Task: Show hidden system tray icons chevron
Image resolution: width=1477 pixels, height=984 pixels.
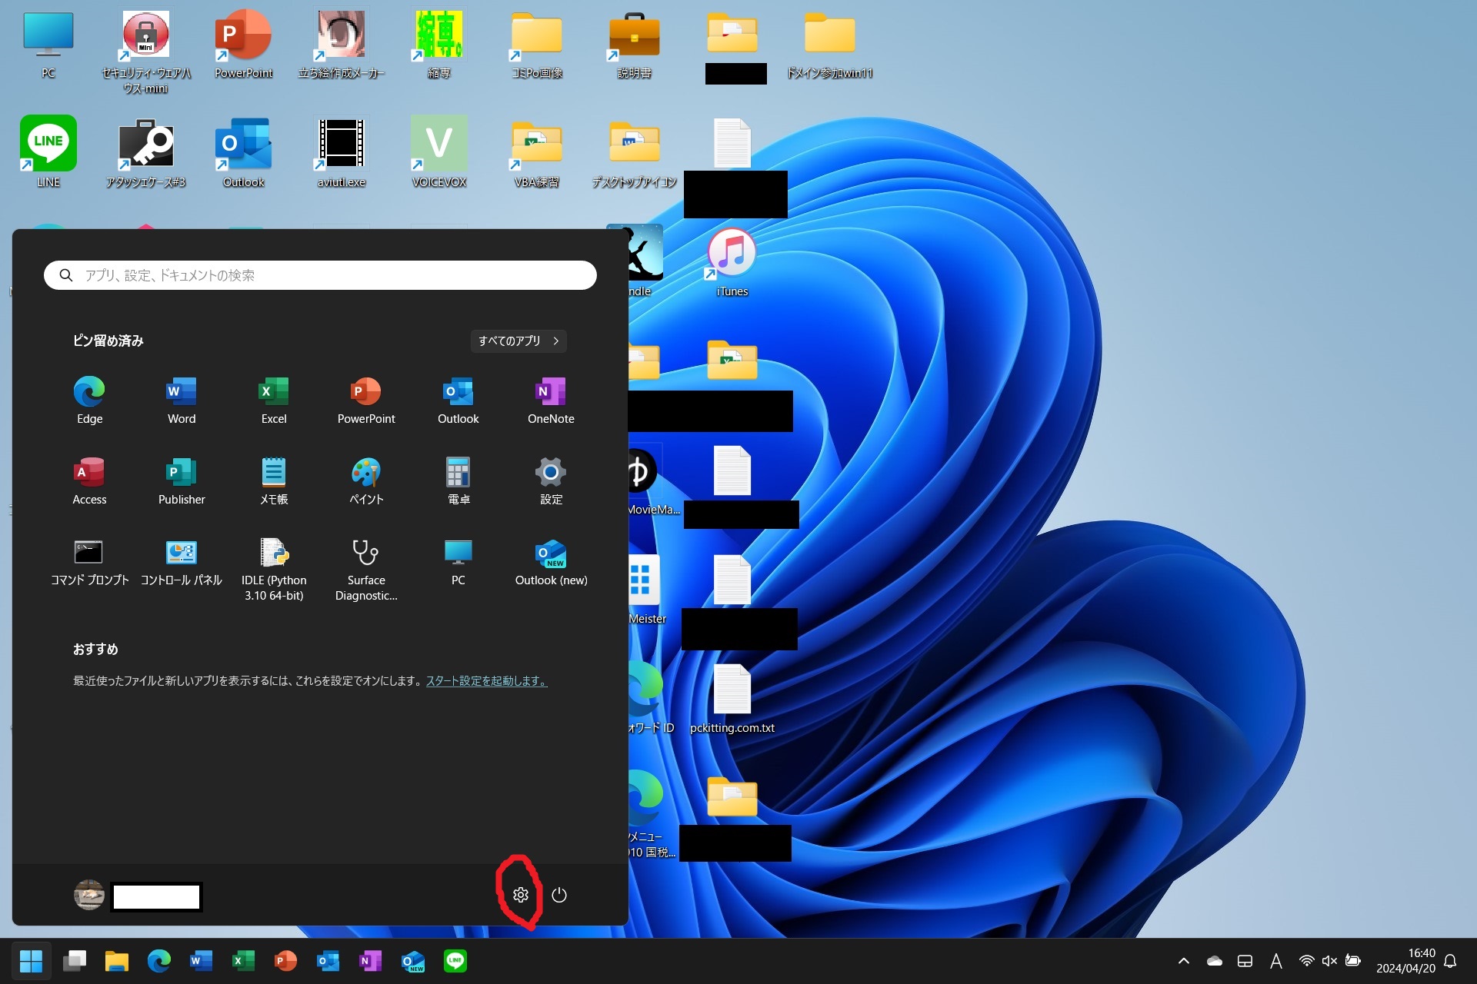Action: coord(1184,961)
